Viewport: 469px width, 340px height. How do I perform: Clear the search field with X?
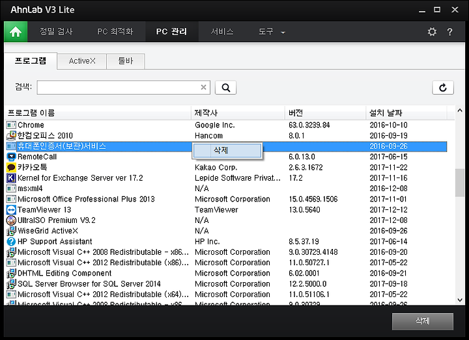(203, 87)
